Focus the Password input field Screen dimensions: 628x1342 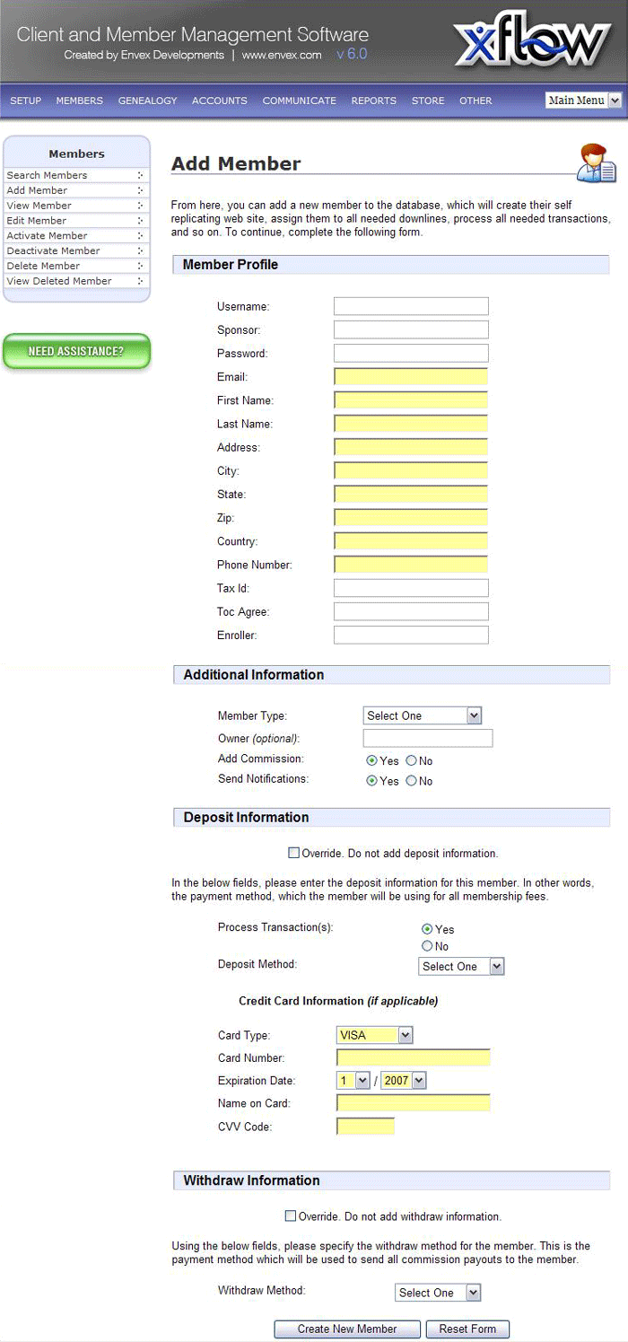[411, 353]
